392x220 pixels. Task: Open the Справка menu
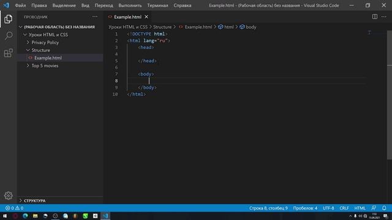tap(183, 5)
